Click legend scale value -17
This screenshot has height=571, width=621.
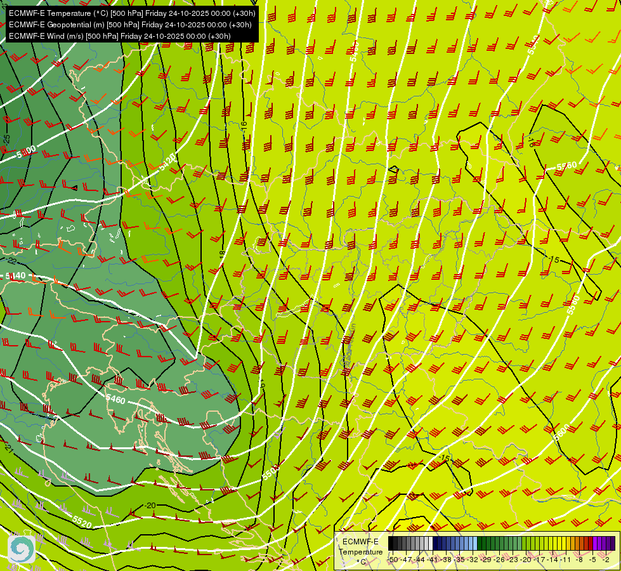click(x=540, y=560)
